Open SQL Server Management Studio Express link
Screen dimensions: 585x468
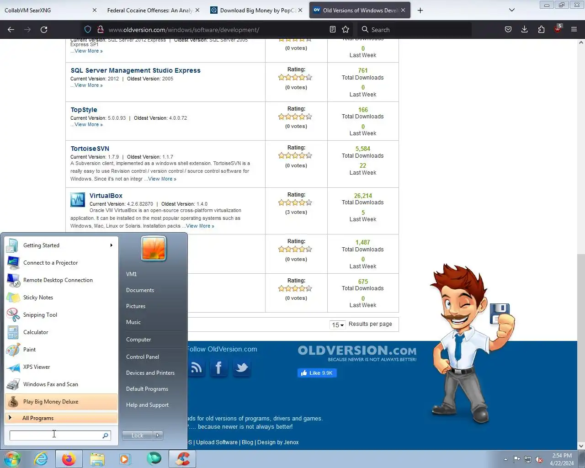click(135, 70)
